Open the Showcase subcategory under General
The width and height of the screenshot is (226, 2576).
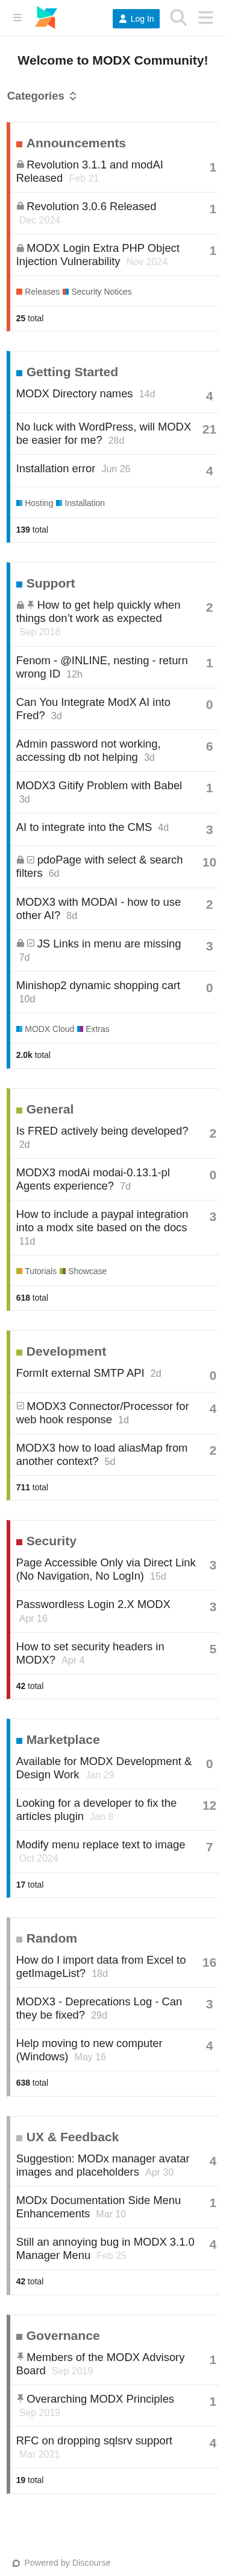[83, 1271]
